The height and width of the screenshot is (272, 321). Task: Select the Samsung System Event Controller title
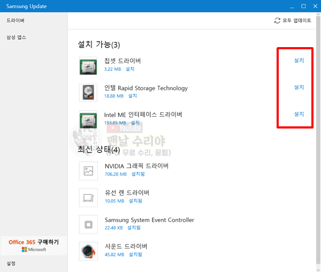tap(149, 220)
